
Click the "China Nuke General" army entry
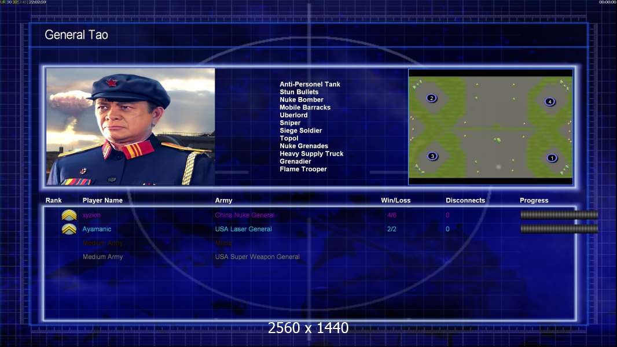244,215
